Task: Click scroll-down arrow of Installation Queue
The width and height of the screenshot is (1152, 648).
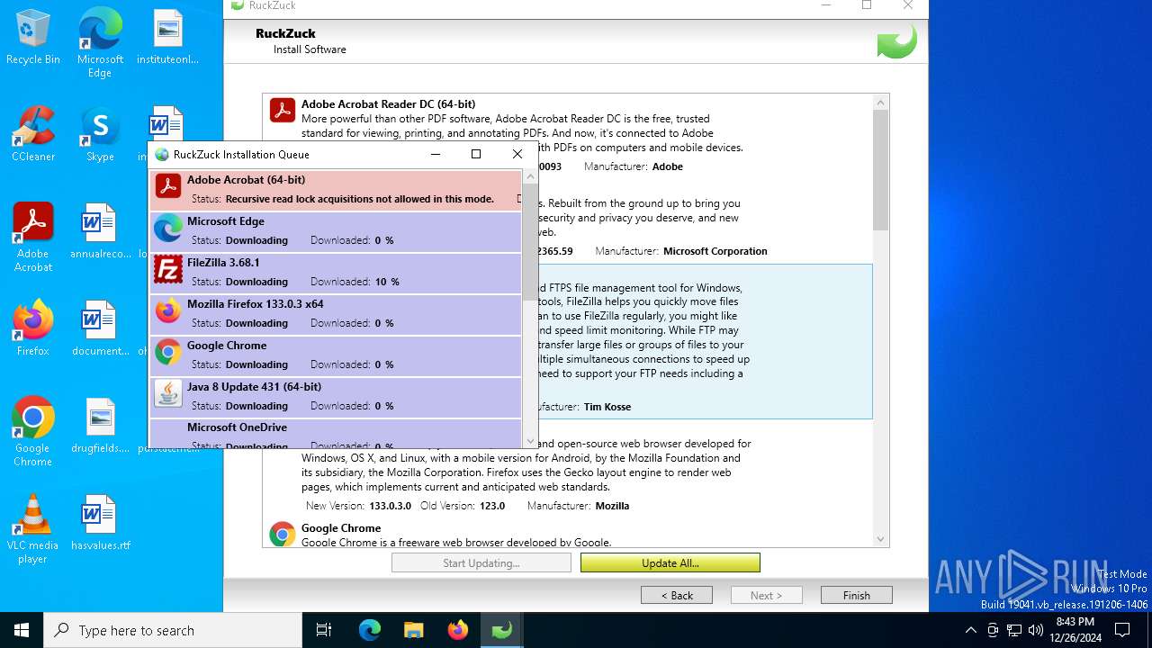Action: pos(530,442)
